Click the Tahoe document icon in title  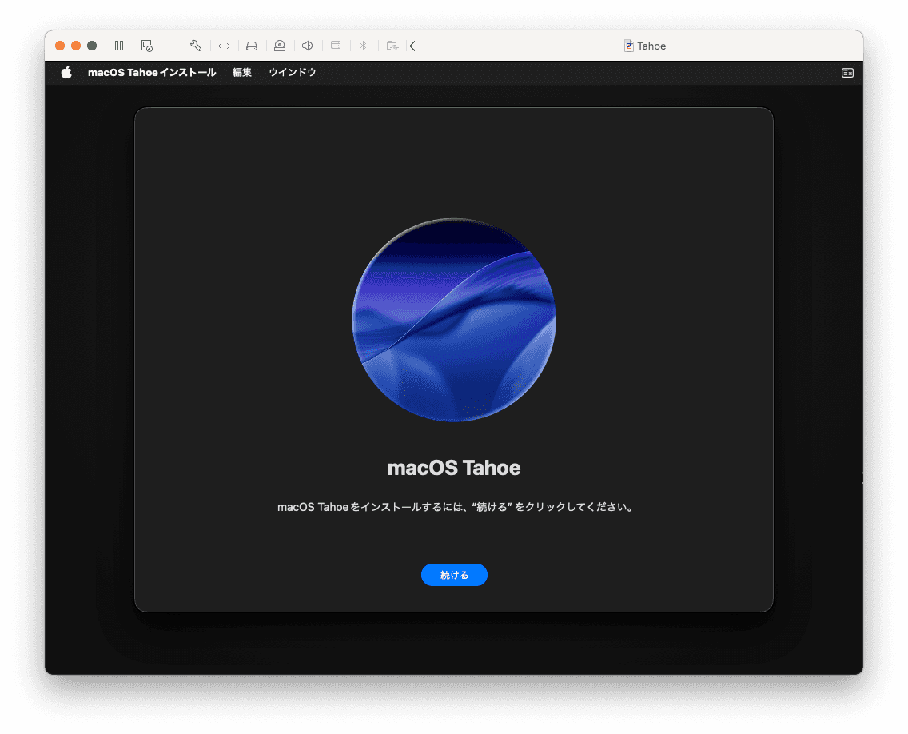point(629,46)
